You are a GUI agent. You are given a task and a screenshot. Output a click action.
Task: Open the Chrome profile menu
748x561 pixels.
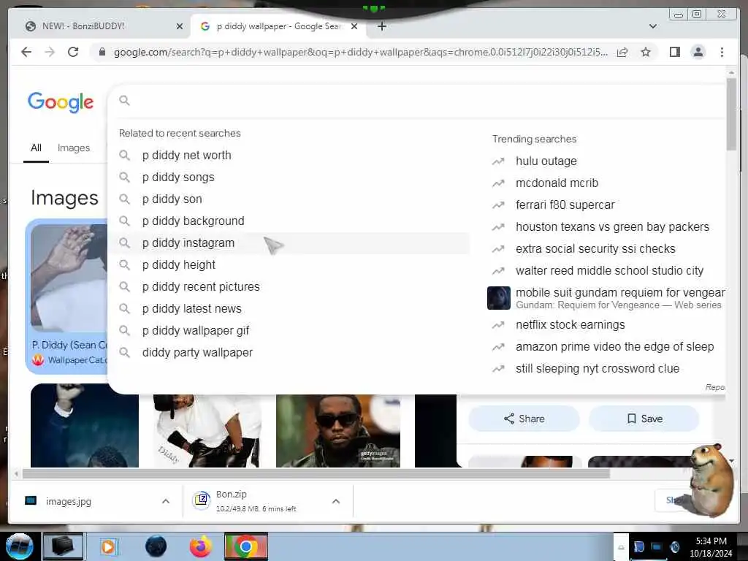698,52
